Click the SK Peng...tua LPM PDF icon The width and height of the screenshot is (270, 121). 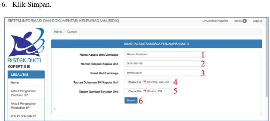pos(145,82)
